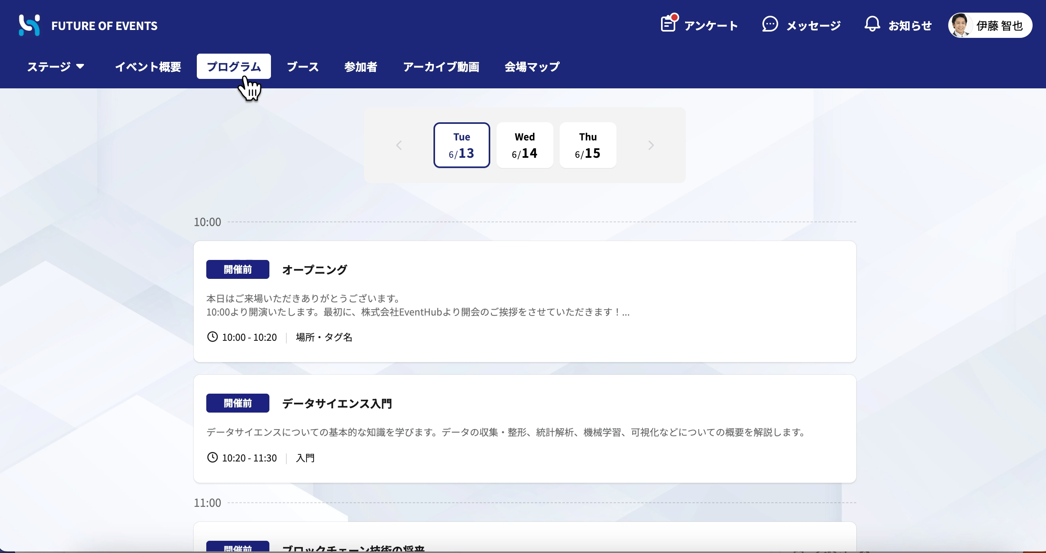
Task: Click the メッセージ header link text
Action: coord(813,26)
